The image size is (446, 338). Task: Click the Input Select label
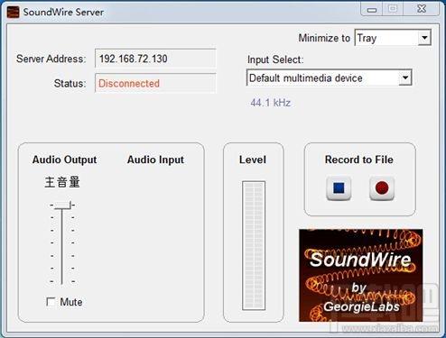(x=275, y=59)
